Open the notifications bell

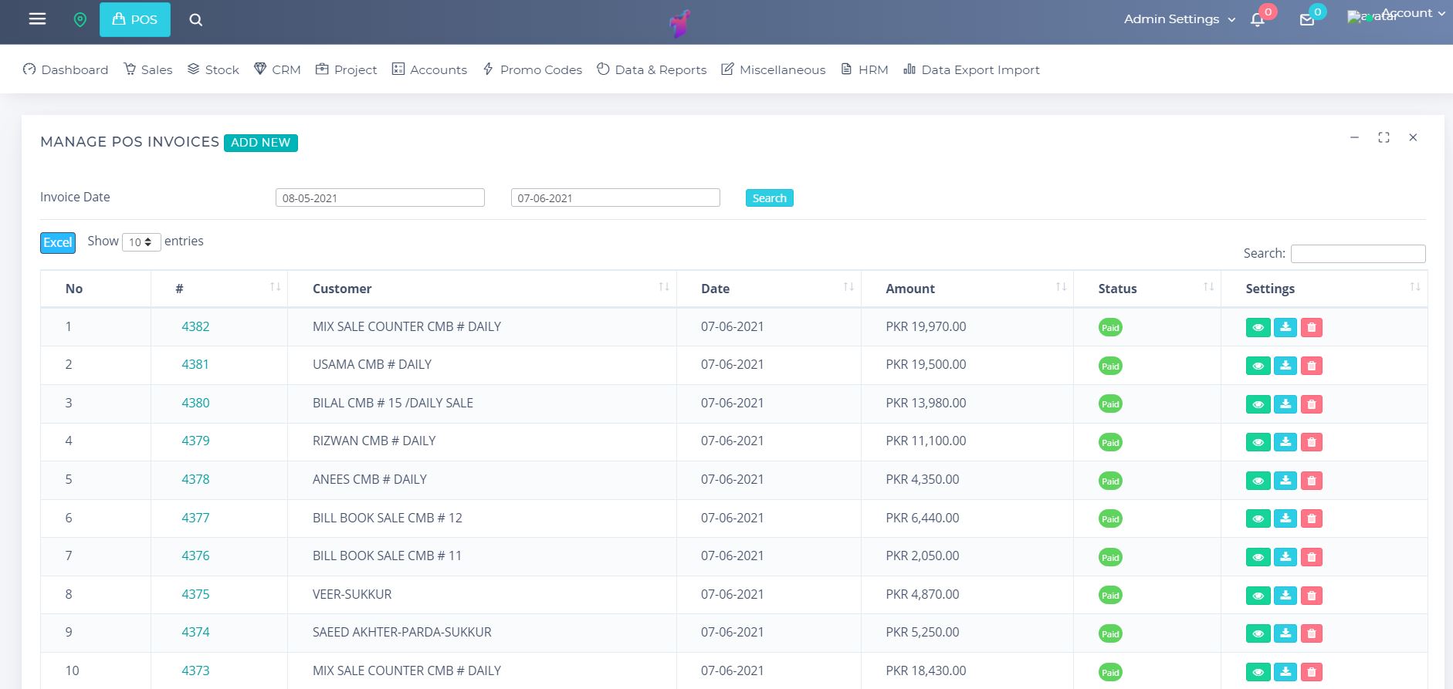[1258, 20]
